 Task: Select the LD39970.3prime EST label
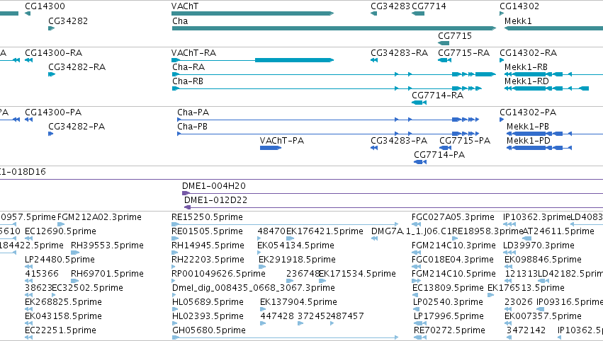pyautogui.click(x=539, y=245)
